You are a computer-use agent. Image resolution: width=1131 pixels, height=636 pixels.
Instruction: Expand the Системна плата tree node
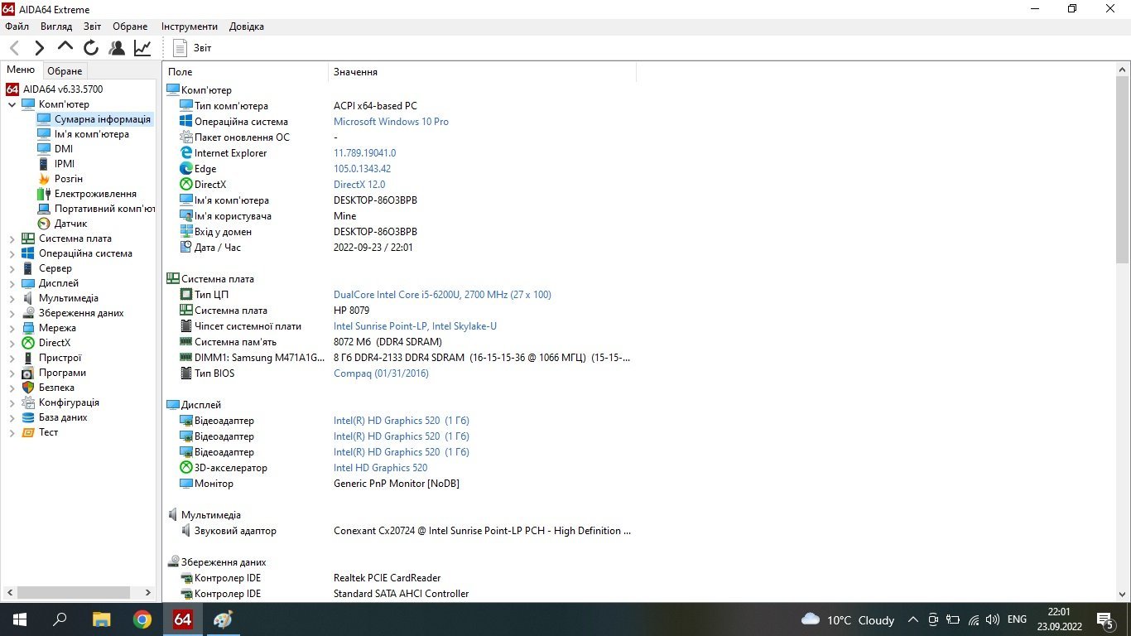tap(12, 238)
